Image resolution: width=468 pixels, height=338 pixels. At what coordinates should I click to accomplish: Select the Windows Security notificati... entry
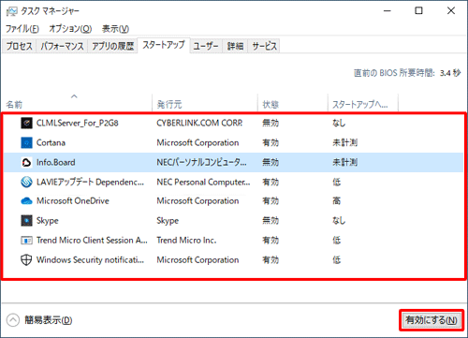90,259
